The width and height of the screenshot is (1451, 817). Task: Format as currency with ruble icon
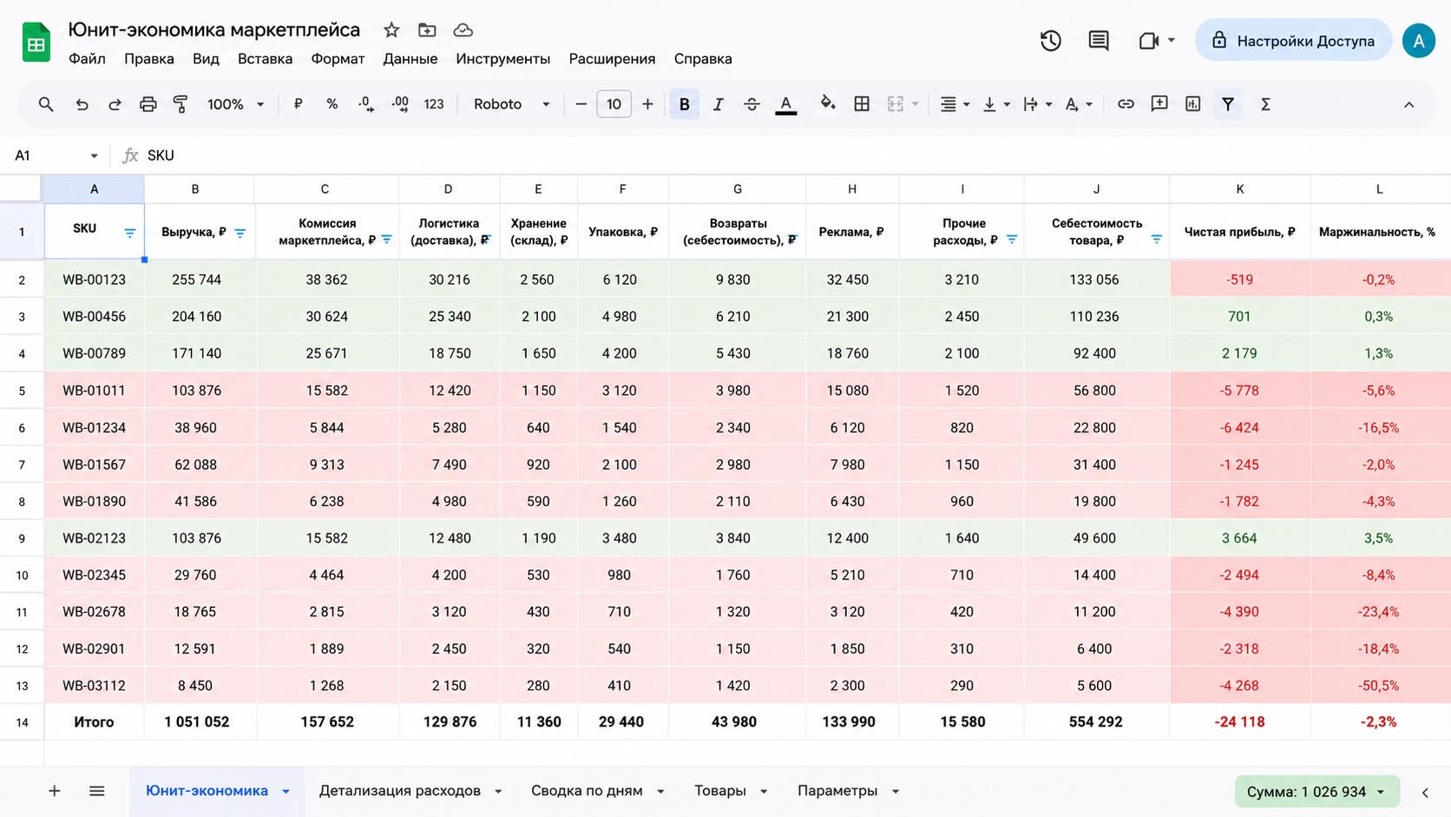298,104
